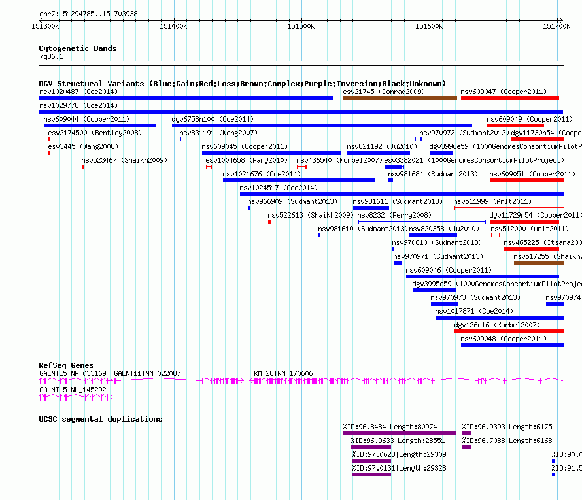Click nsv1017871 (Coe2014) label
The image size is (582, 500).
(x=474, y=311)
